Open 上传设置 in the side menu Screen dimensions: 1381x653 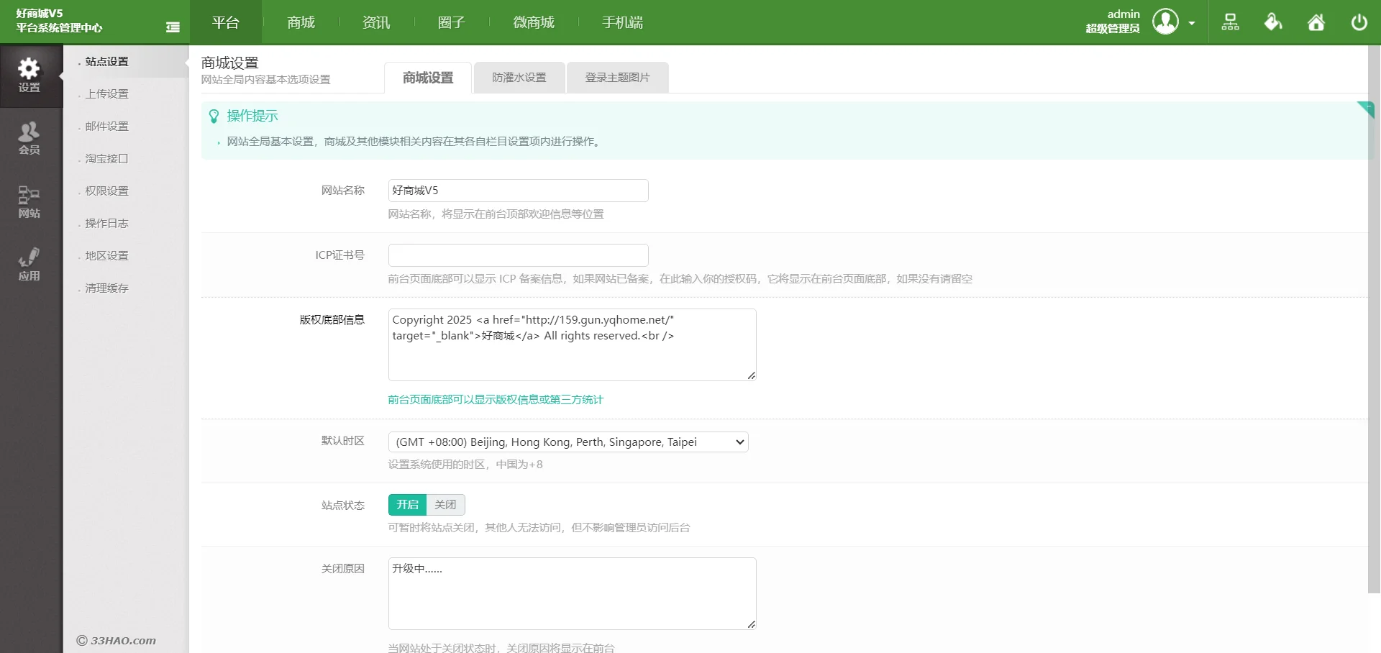(107, 94)
